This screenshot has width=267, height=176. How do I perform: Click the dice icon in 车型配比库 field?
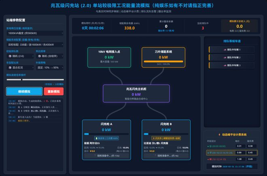tap(10, 67)
